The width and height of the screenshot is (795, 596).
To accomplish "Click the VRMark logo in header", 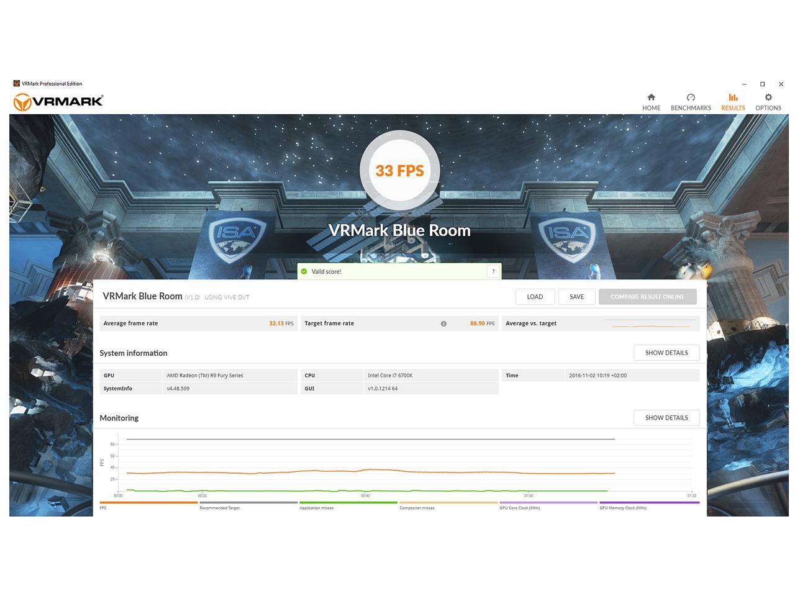I will click(58, 102).
